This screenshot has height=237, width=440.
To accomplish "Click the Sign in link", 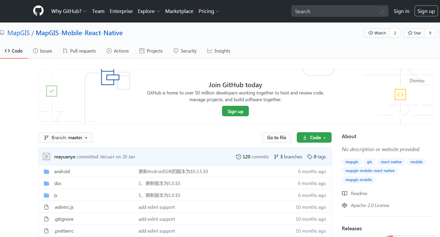I will (x=401, y=11).
